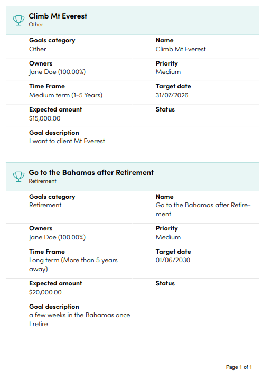Viewport: 262px width, 379px height.
Task: Click the Other goals category value
Action: [x=38, y=49]
